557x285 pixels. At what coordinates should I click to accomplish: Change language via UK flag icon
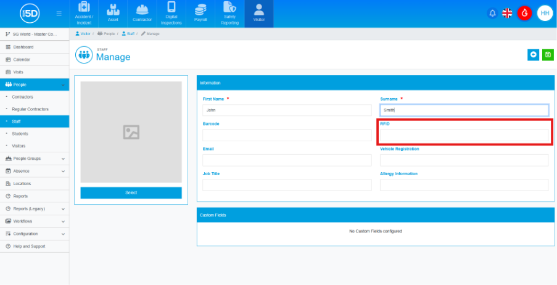click(x=507, y=14)
